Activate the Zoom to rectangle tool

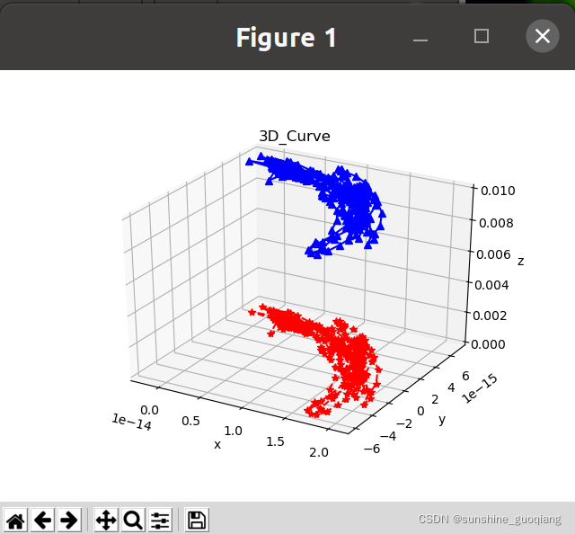coord(133,520)
